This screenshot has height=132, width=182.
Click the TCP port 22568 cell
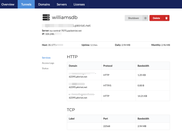pyautogui.click(x=107, y=126)
